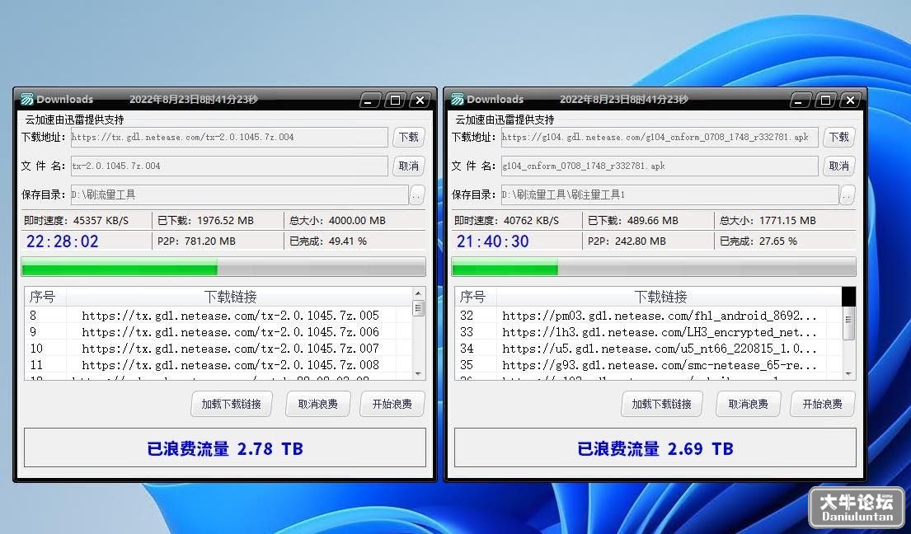Image resolution: width=911 pixels, height=534 pixels.
Task: Focus the 下载地址 field containing tx-2.0.1045.7z.004
Action: [229, 137]
